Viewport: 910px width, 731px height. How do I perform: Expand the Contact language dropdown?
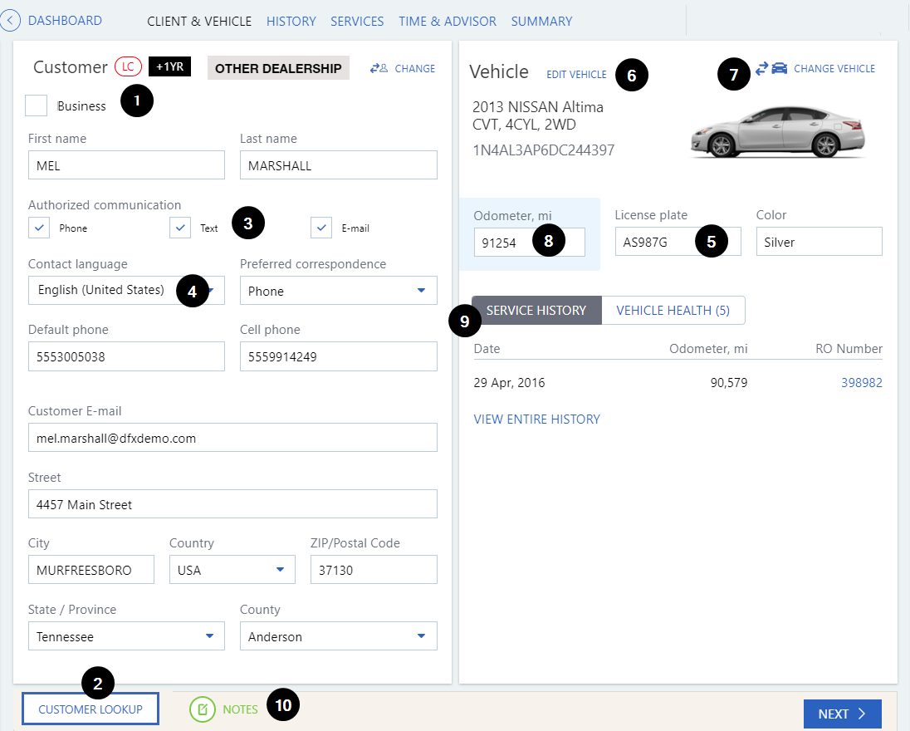click(214, 290)
